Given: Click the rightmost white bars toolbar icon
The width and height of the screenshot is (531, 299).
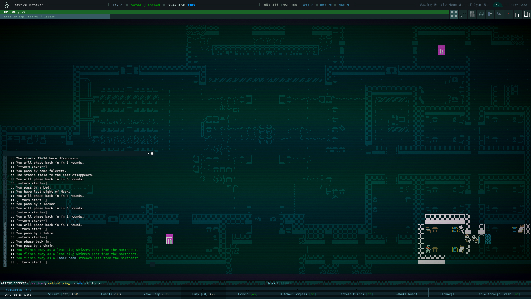Looking at the screenshot, I should (527, 14).
